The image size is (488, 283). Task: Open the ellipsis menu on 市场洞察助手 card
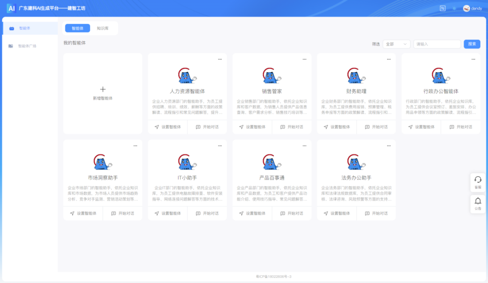(x=135, y=146)
